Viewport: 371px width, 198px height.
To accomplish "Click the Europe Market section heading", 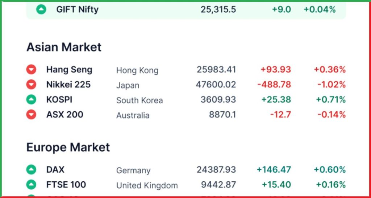I will point(68,147).
